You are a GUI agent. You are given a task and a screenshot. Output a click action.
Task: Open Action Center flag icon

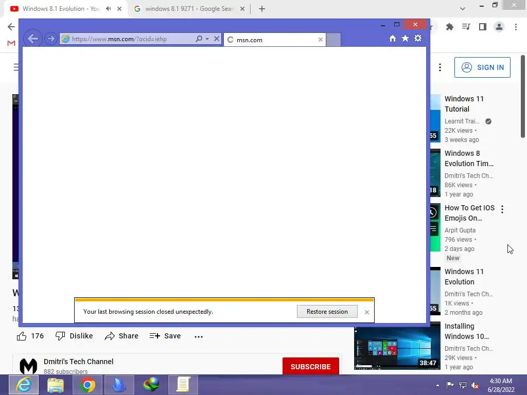pos(450,385)
